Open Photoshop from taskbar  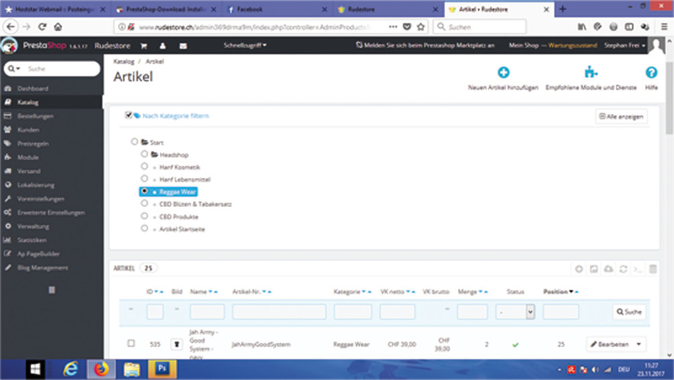162,369
